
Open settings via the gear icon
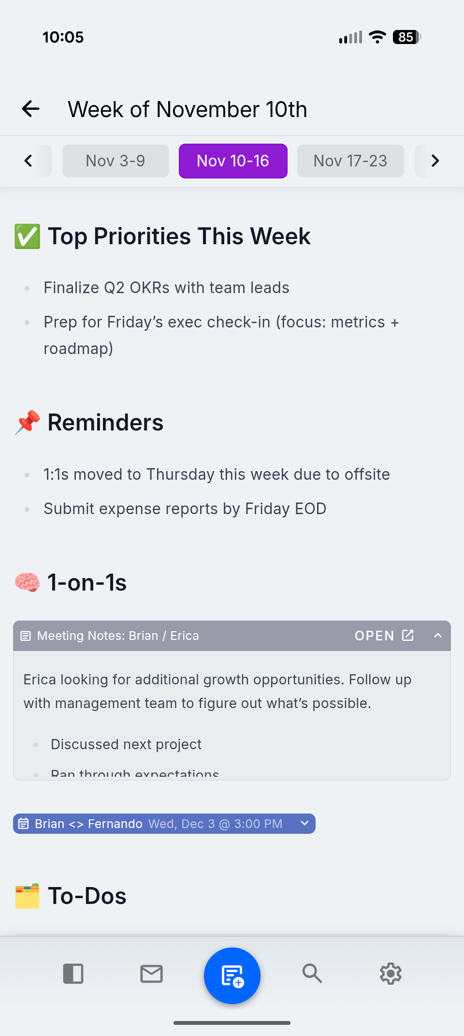tap(391, 974)
